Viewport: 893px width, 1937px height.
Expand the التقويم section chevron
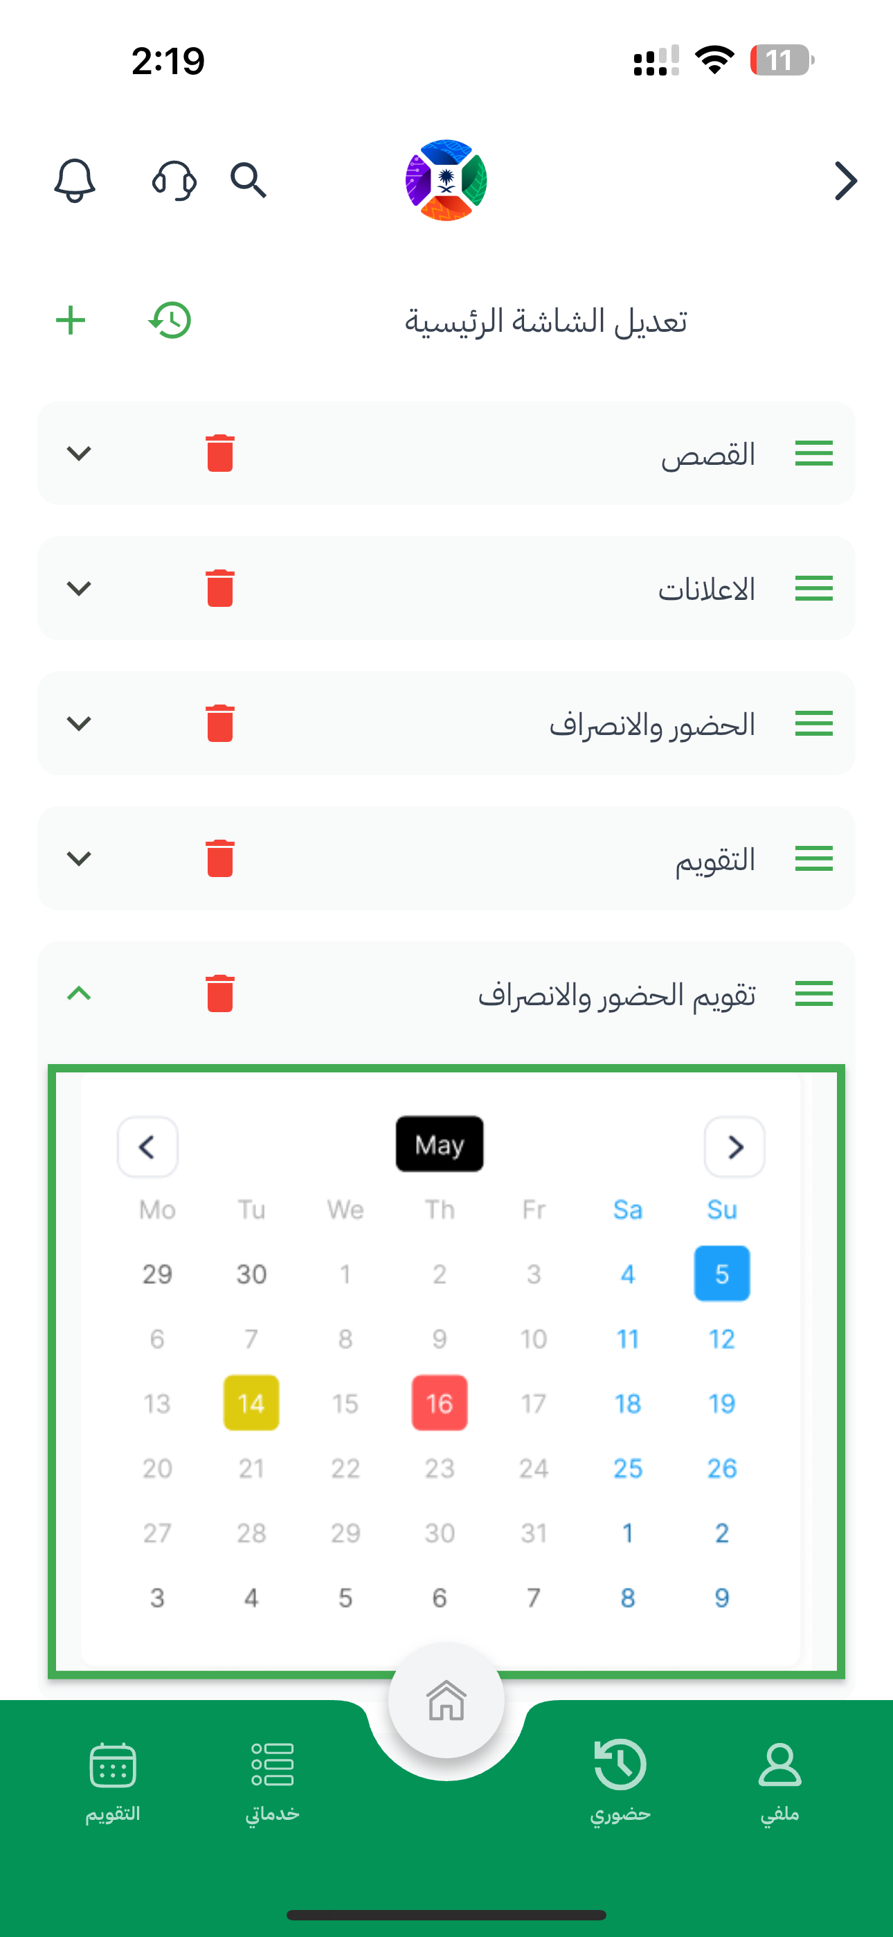79,859
